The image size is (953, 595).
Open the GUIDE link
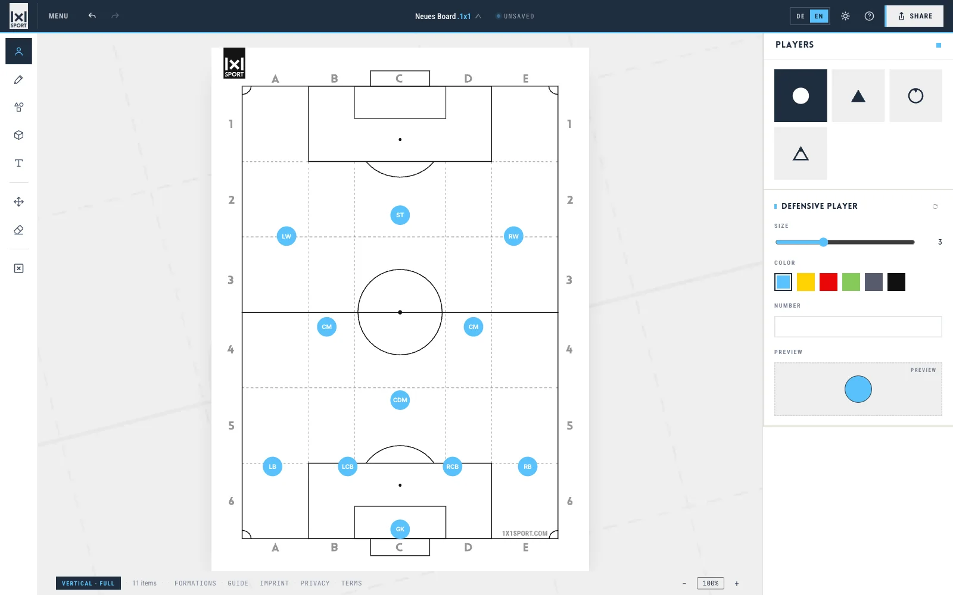click(x=238, y=583)
